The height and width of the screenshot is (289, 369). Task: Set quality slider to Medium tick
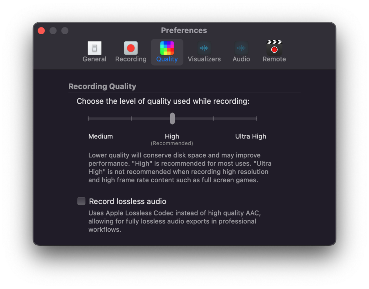[89, 119]
